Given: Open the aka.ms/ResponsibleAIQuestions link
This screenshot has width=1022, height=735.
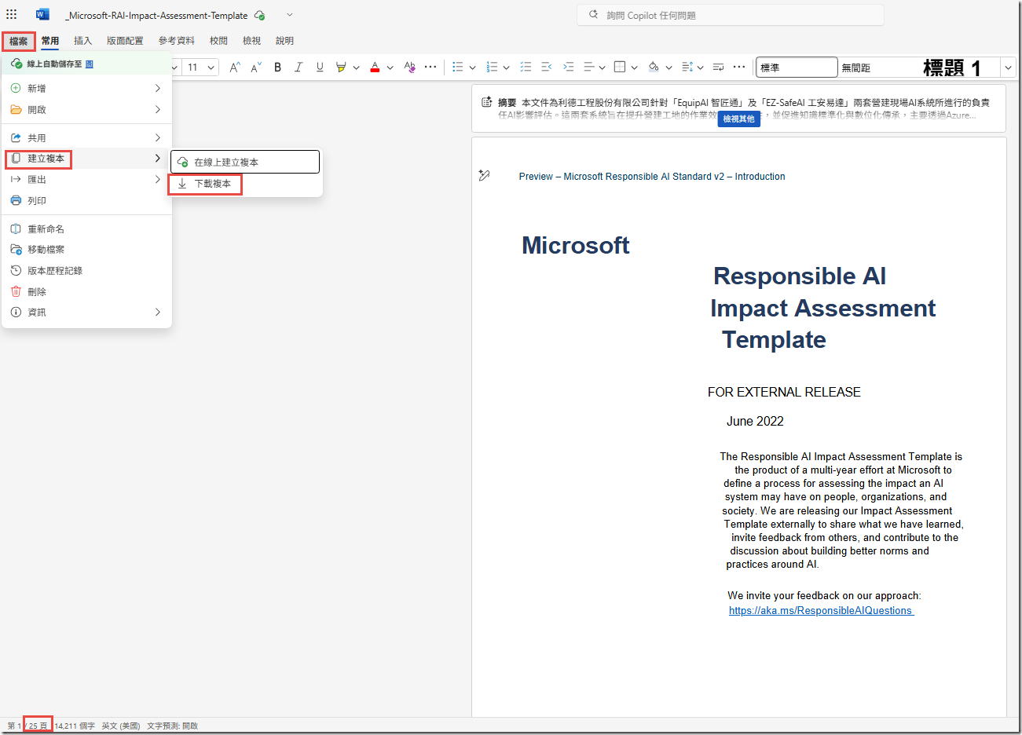Looking at the screenshot, I should (821, 610).
